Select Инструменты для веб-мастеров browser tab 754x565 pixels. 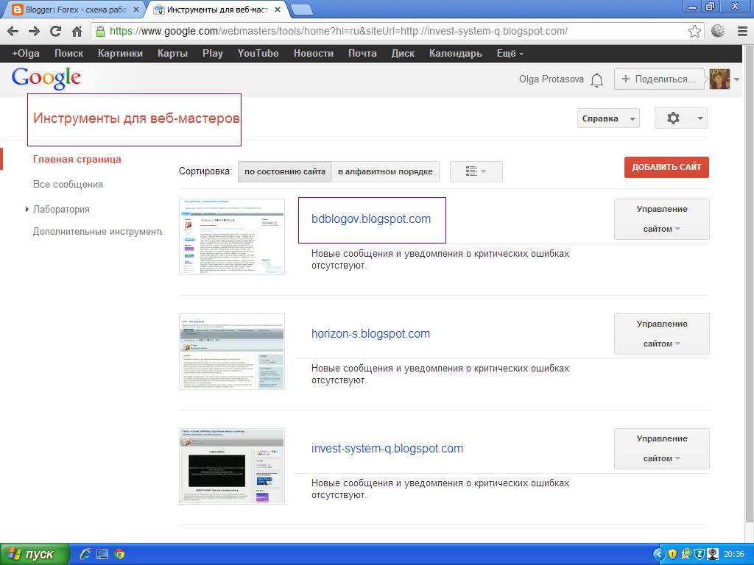[x=218, y=10]
